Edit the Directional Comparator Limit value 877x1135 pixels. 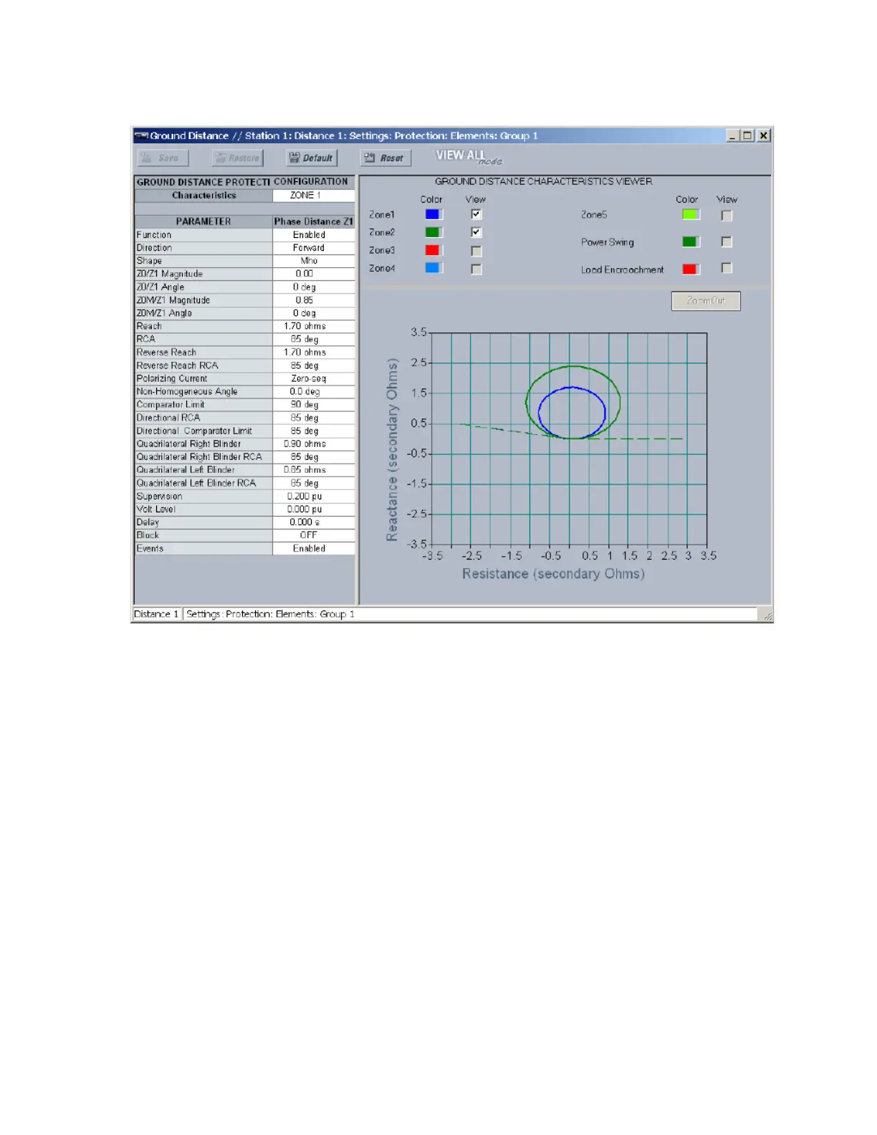point(314,431)
